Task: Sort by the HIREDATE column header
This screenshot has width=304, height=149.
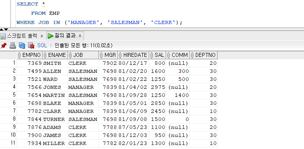Action: click(x=133, y=55)
